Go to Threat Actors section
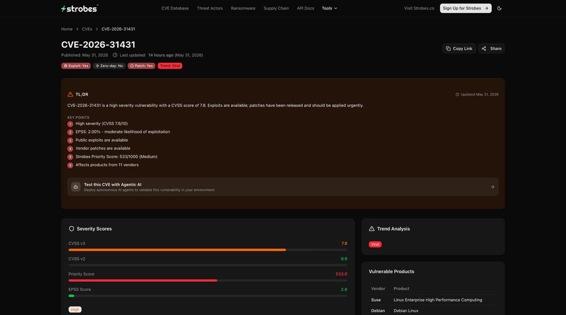 click(x=210, y=8)
